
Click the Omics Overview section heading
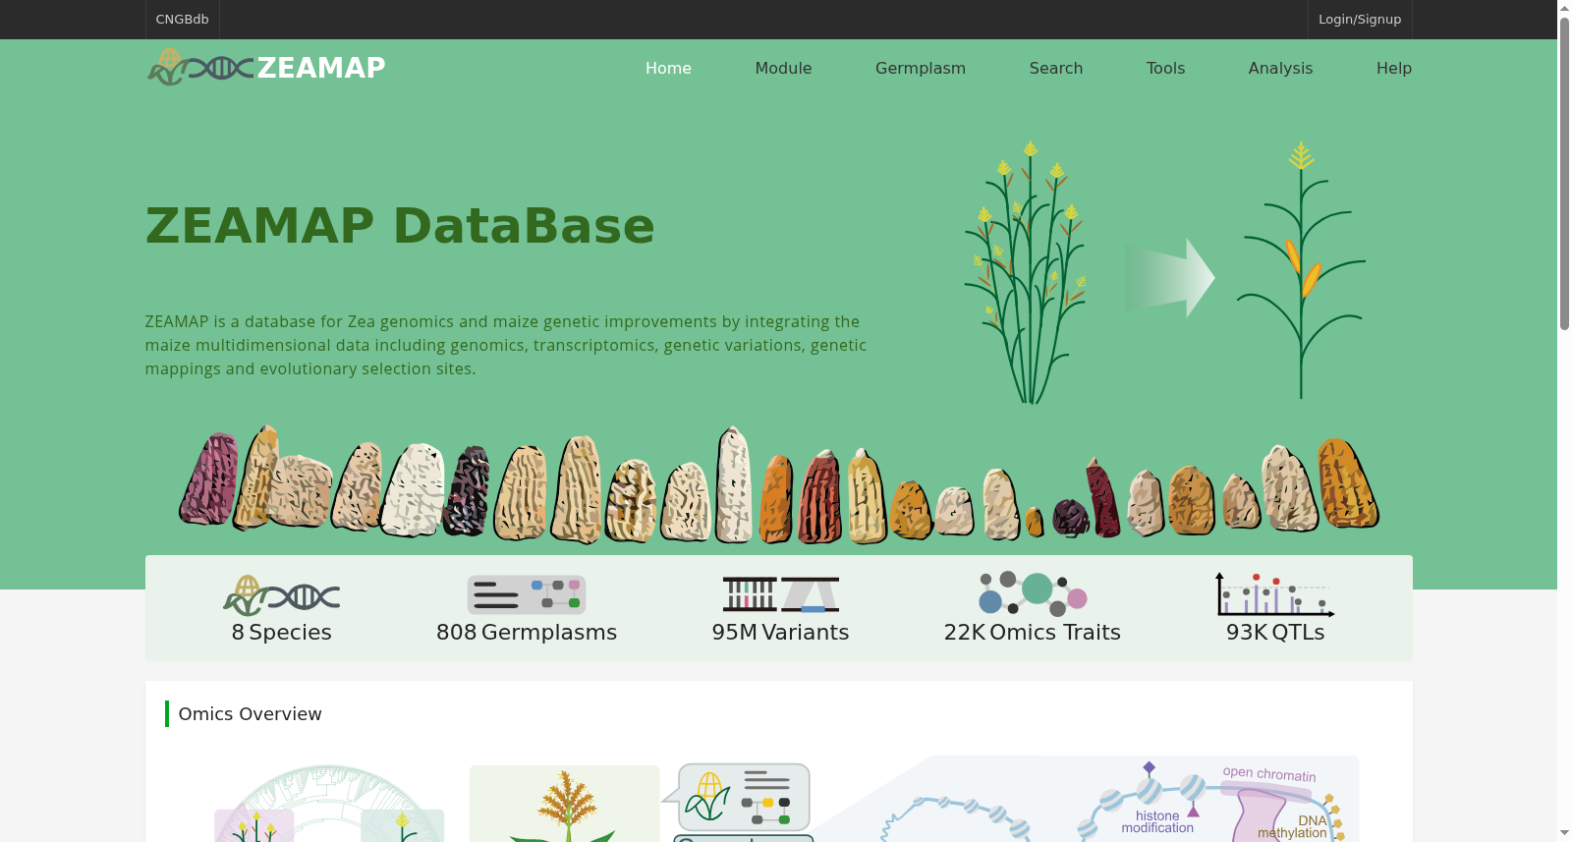(250, 714)
